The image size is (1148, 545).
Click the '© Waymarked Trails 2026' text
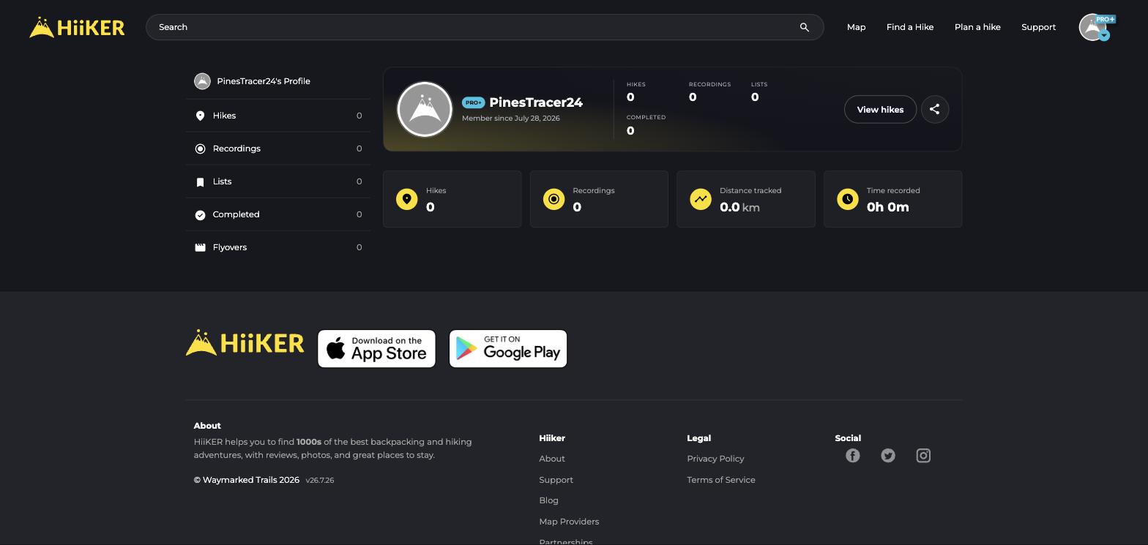coord(247,480)
